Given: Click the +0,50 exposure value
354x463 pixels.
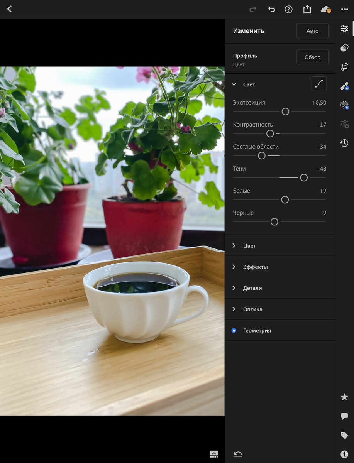Looking at the screenshot, I should coord(319,103).
